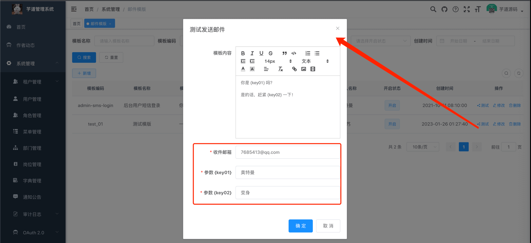Switch to the 首页 tab
This screenshot has height=243, width=531.
77,24
